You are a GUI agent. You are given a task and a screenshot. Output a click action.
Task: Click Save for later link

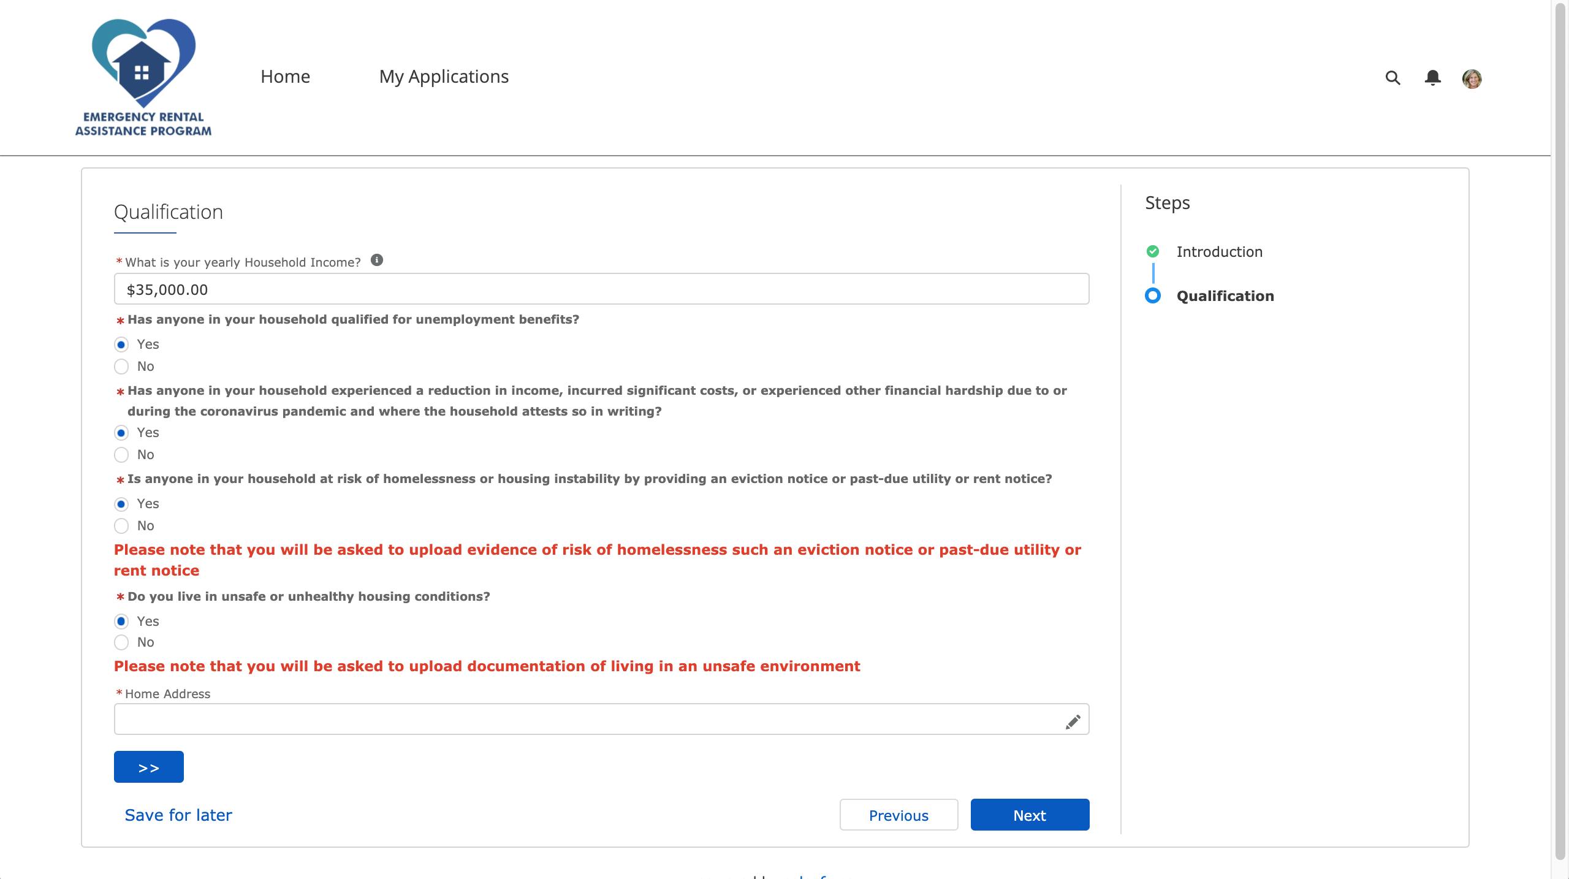[178, 815]
